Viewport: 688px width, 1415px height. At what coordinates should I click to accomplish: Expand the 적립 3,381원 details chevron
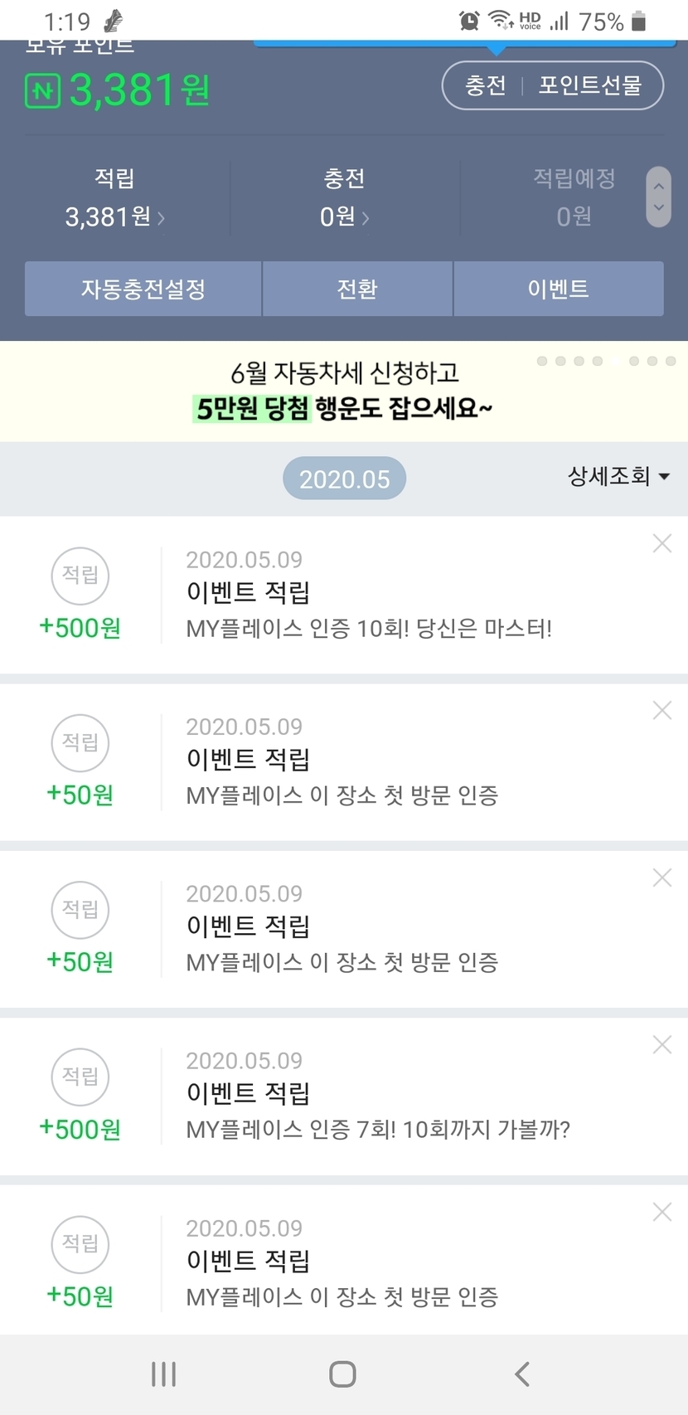(161, 218)
